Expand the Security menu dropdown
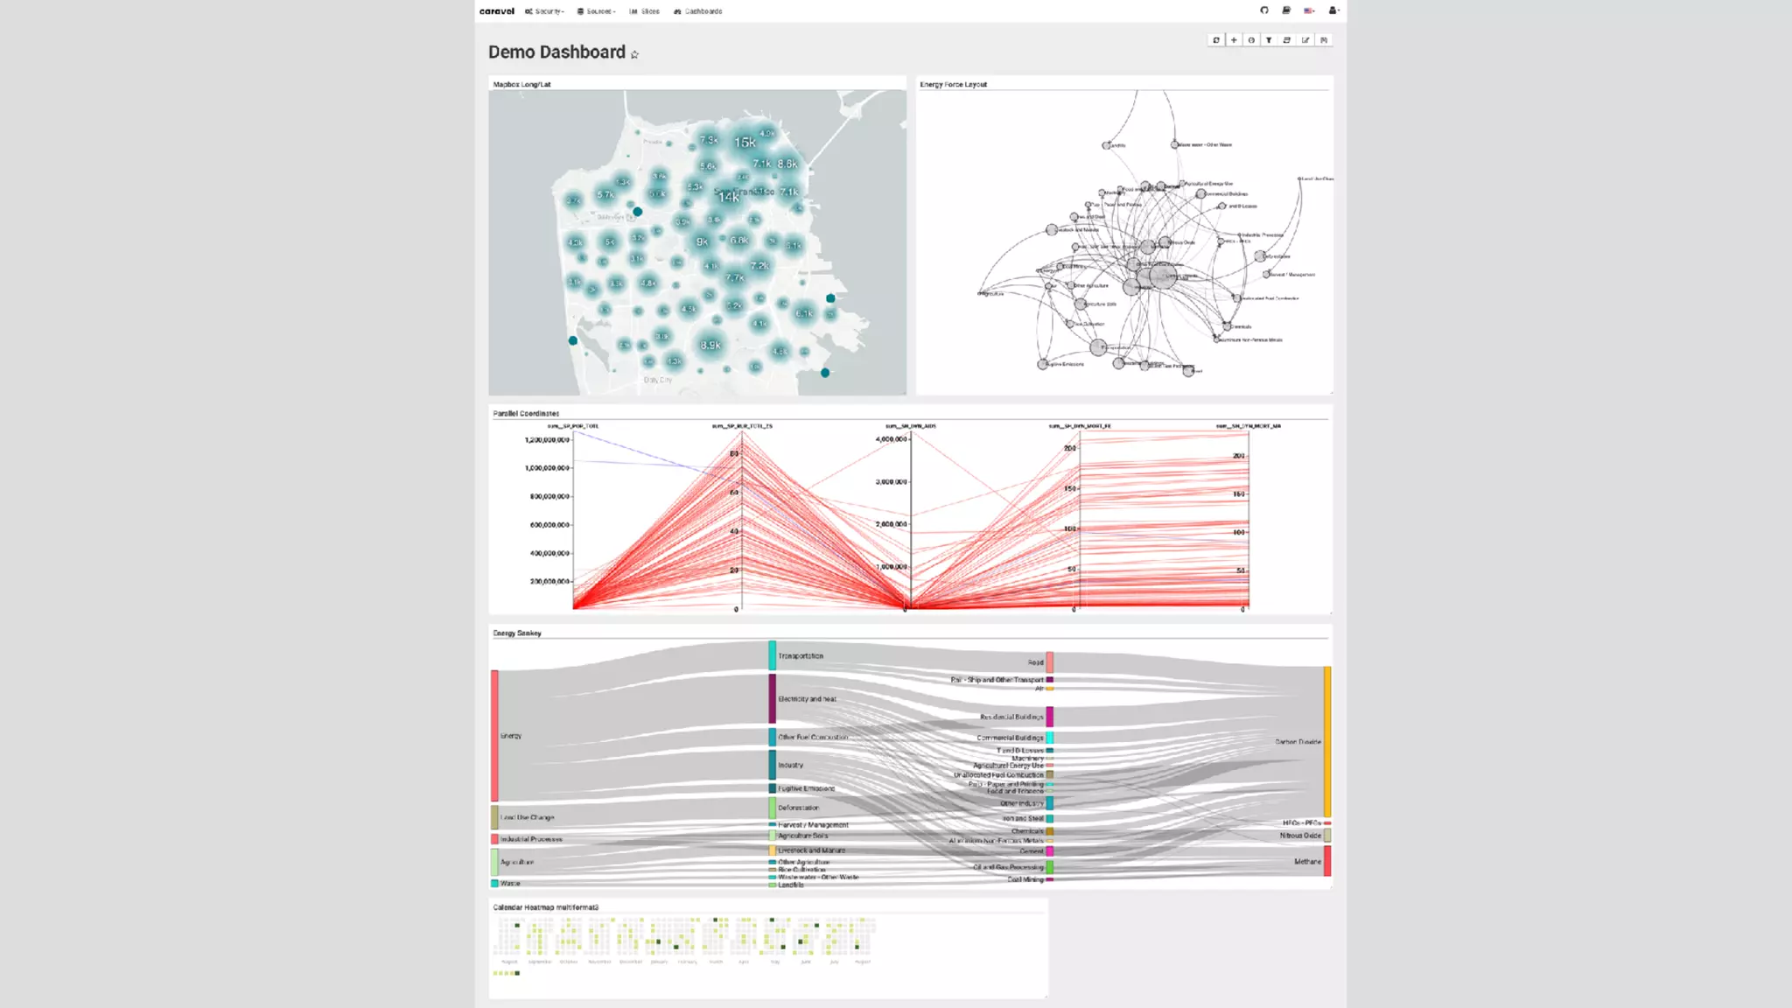Screen dimensions: 1792x1008 point(544,11)
